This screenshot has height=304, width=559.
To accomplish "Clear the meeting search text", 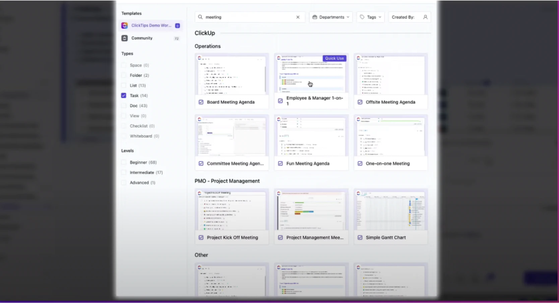I will 298,17.
